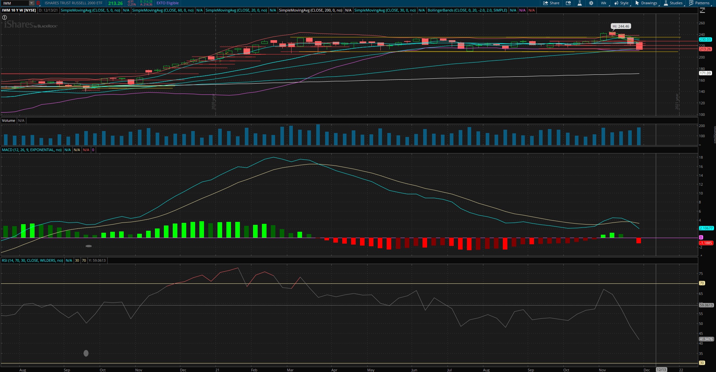Select SimpleMovingAvg 200 study label
The width and height of the screenshot is (716, 372).
click(310, 10)
